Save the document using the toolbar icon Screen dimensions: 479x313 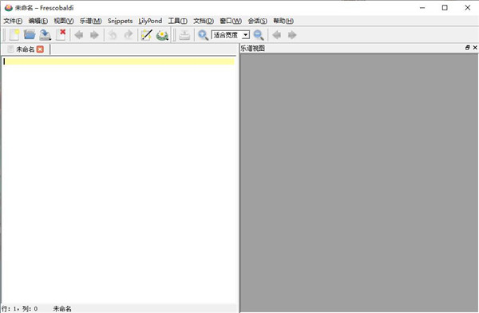[x=46, y=35]
